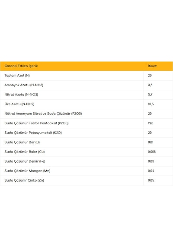
Task: Select the Üre Azotu (N-NH2) row
Action: pyautogui.click(x=86, y=104)
